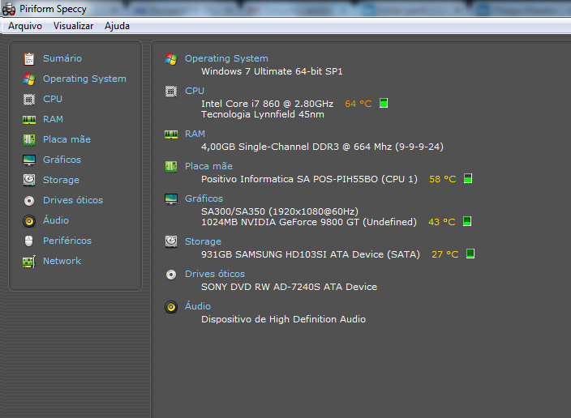This screenshot has width=571, height=418.
Task: Open the Operating System heading link in summary
Action: tap(226, 58)
